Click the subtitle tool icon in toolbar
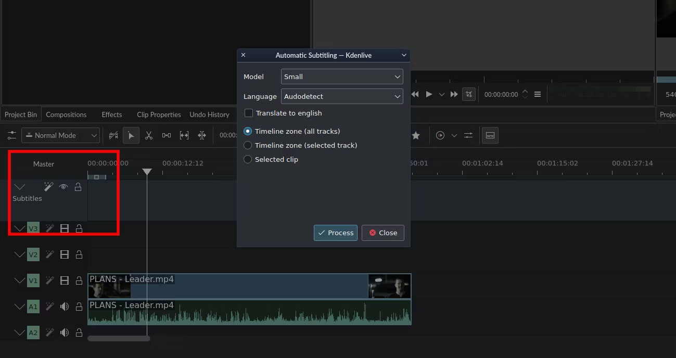The height and width of the screenshot is (358, 676). tap(490, 135)
